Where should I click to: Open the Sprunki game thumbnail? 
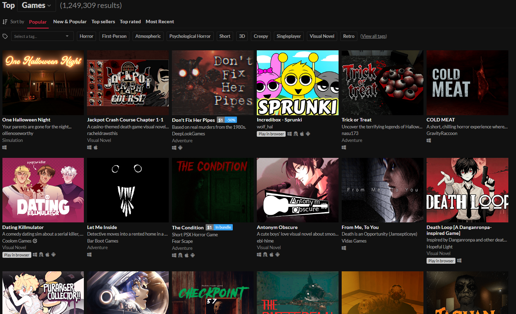[297, 83]
